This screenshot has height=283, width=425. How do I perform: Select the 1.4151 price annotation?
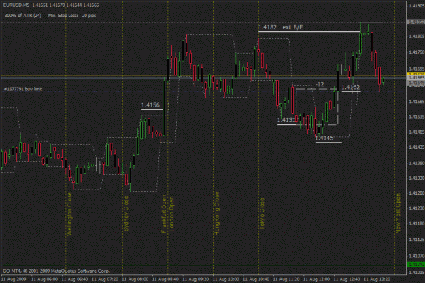click(x=286, y=120)
